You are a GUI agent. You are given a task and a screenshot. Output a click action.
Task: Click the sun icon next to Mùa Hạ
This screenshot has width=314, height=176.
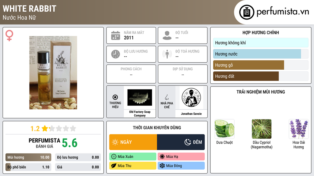coord(162,157)
